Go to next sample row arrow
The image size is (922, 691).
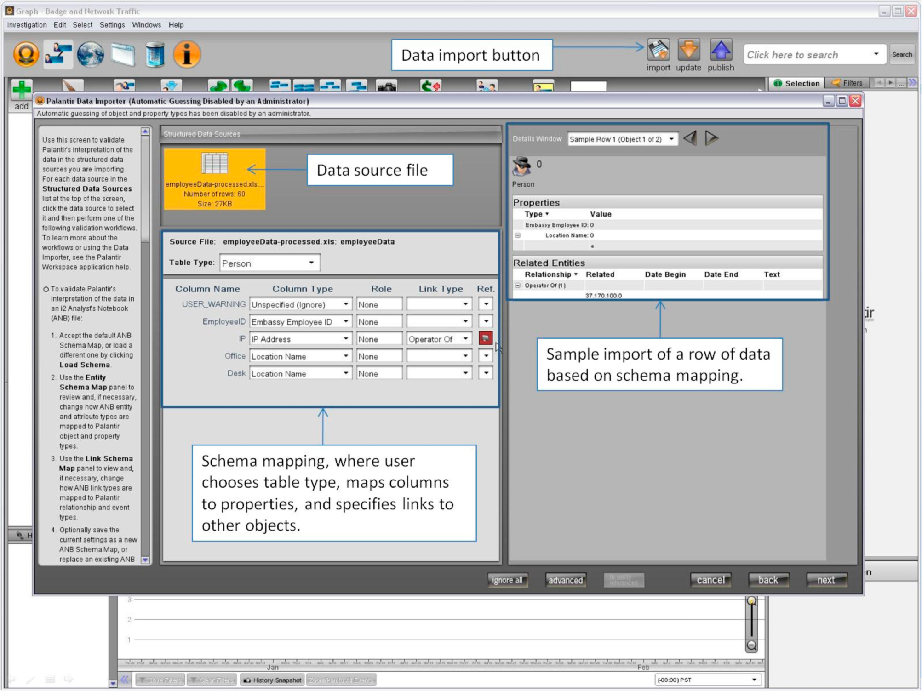coord(711,138)
